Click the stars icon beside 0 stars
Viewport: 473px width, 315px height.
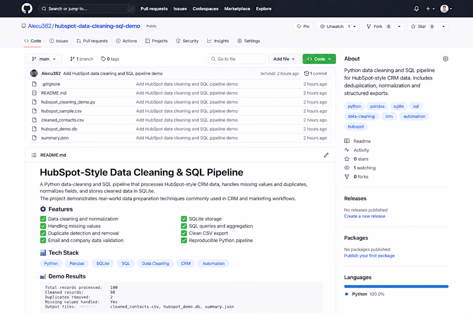pyautogui.click(x=347, y=159)
